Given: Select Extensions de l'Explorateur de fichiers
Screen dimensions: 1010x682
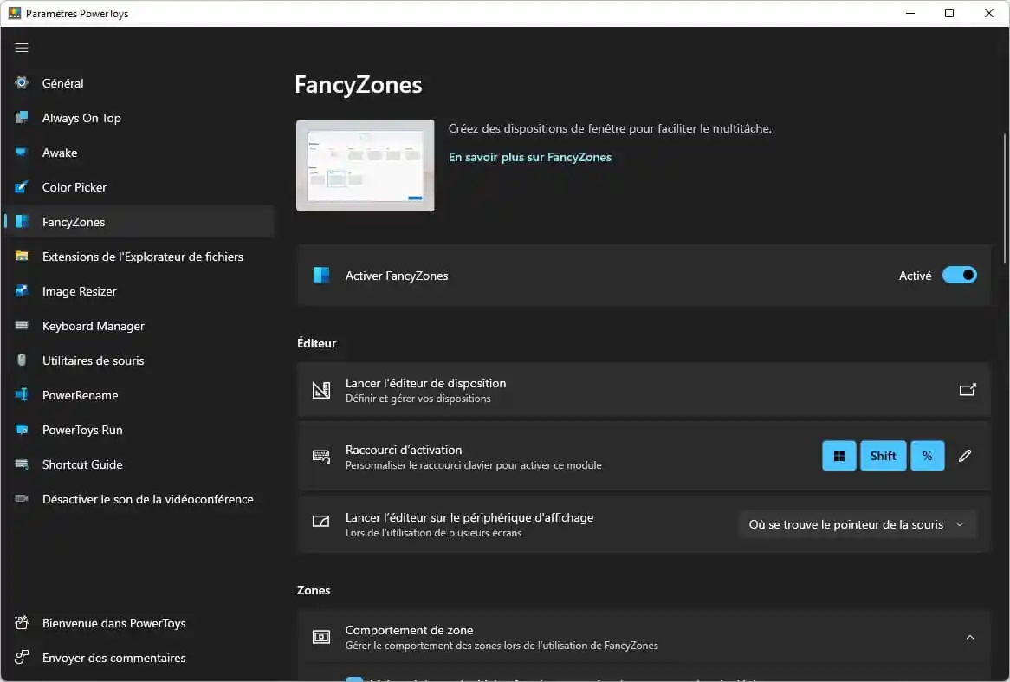Looking at the screenshot, I should coord(139,257).
